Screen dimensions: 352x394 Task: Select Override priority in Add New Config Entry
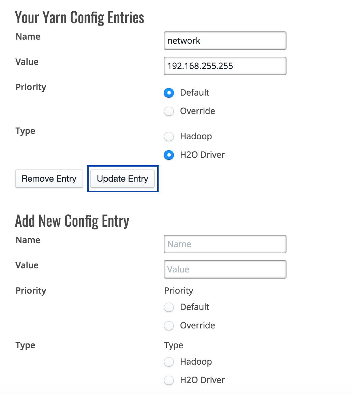[169, 325]
